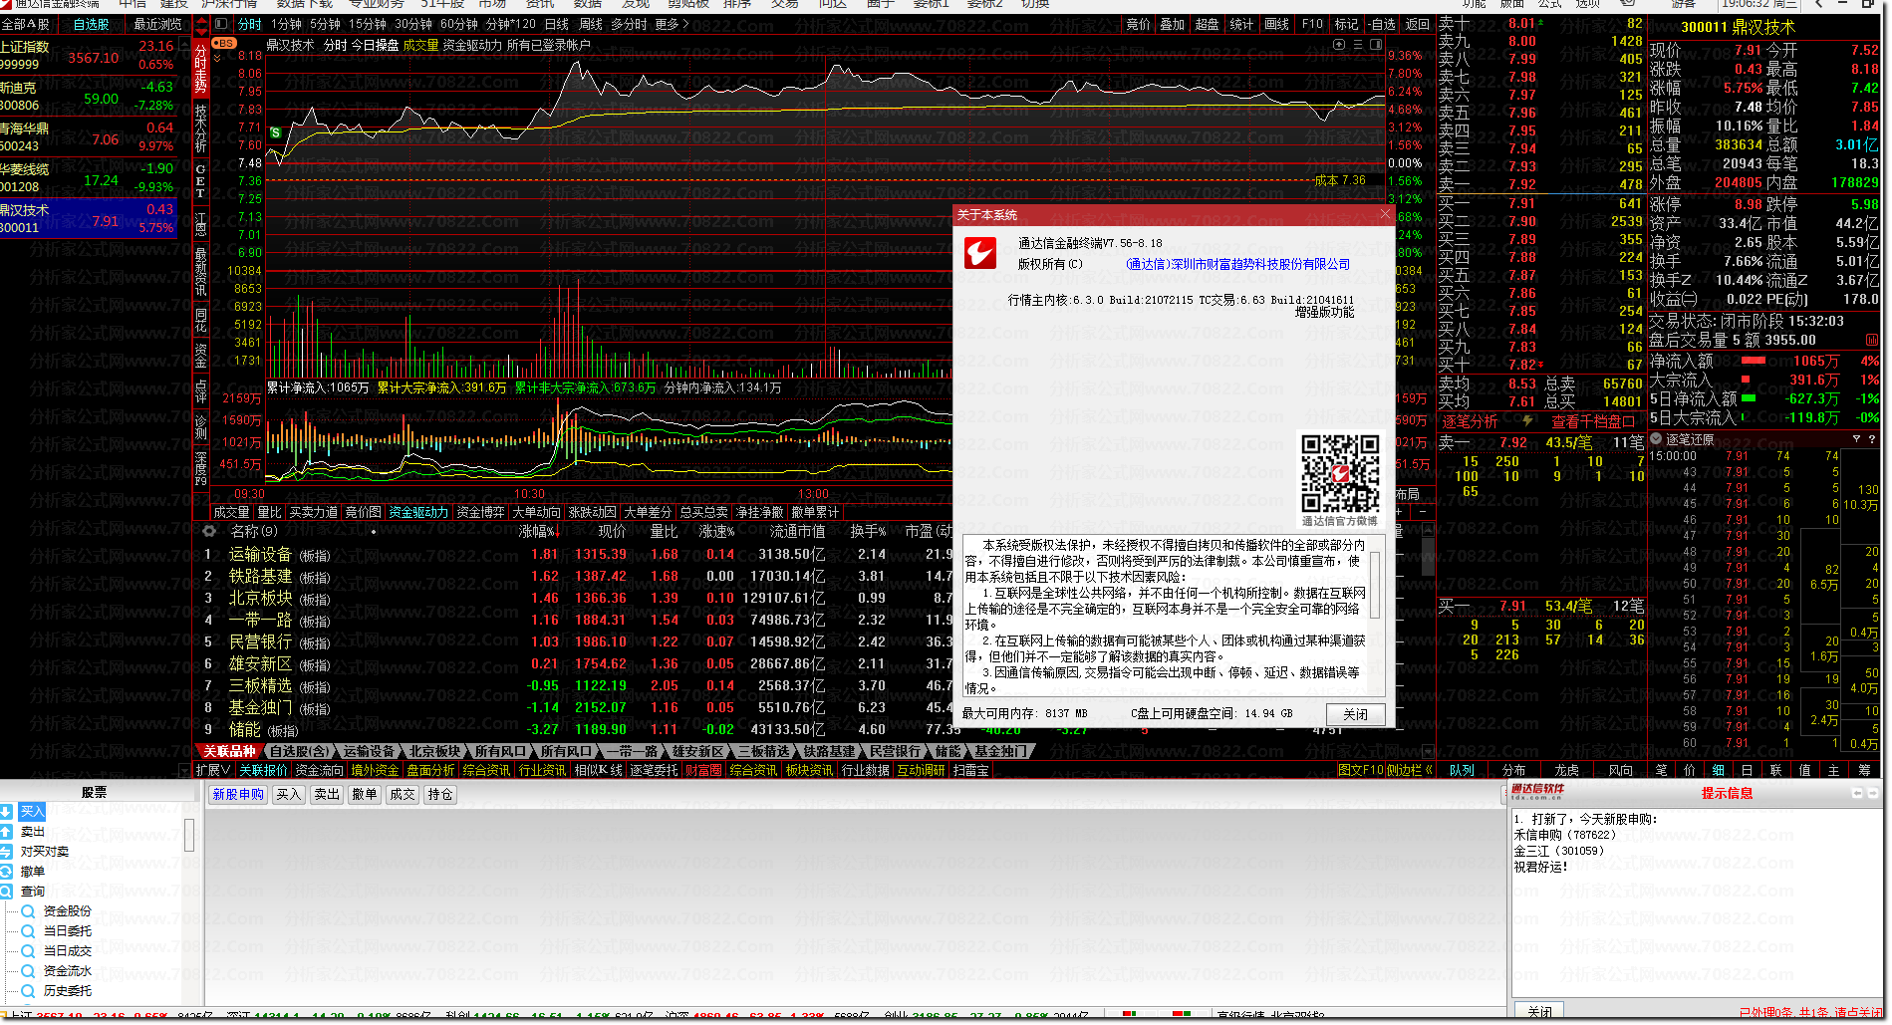The width and height of the screenshot is (1892, 1025).
Task: Click the chart layout icon before 分时 tab
Action: coord(222,24)
